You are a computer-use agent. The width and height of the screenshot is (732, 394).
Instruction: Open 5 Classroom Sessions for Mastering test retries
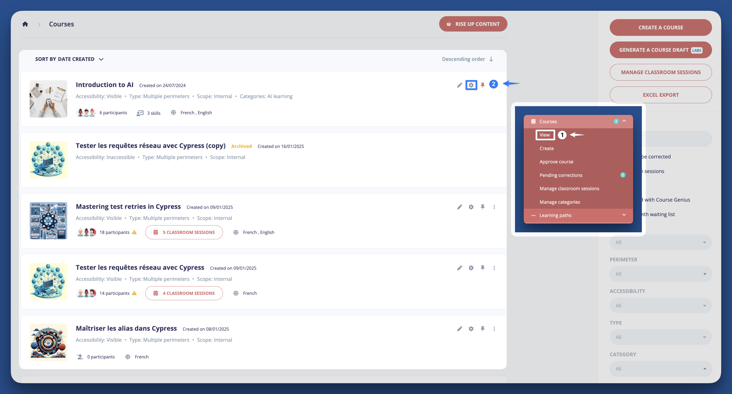[184, 232]
